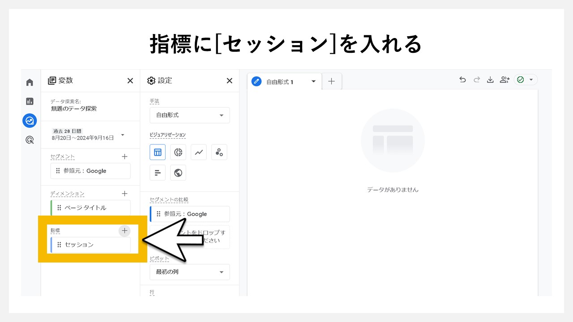
Task: Select the horizontal bar chart visualization
Action: (158, 173)
